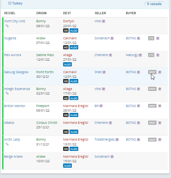Click the AIS badge in Ougarta row
This screenshot has width=171, height=178.
66,47
